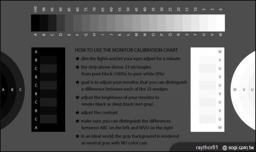Screen dimensions: 256x152
Task: Select the star before 'in an ideal world'
Action: (x=77, y=136)
